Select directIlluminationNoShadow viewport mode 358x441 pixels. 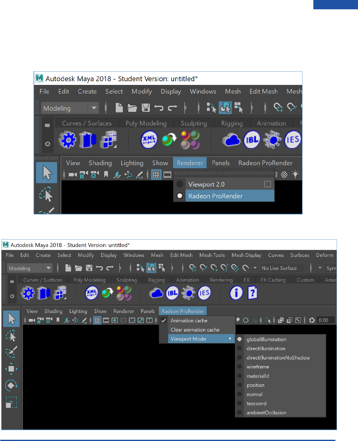(x=280, y=358)
